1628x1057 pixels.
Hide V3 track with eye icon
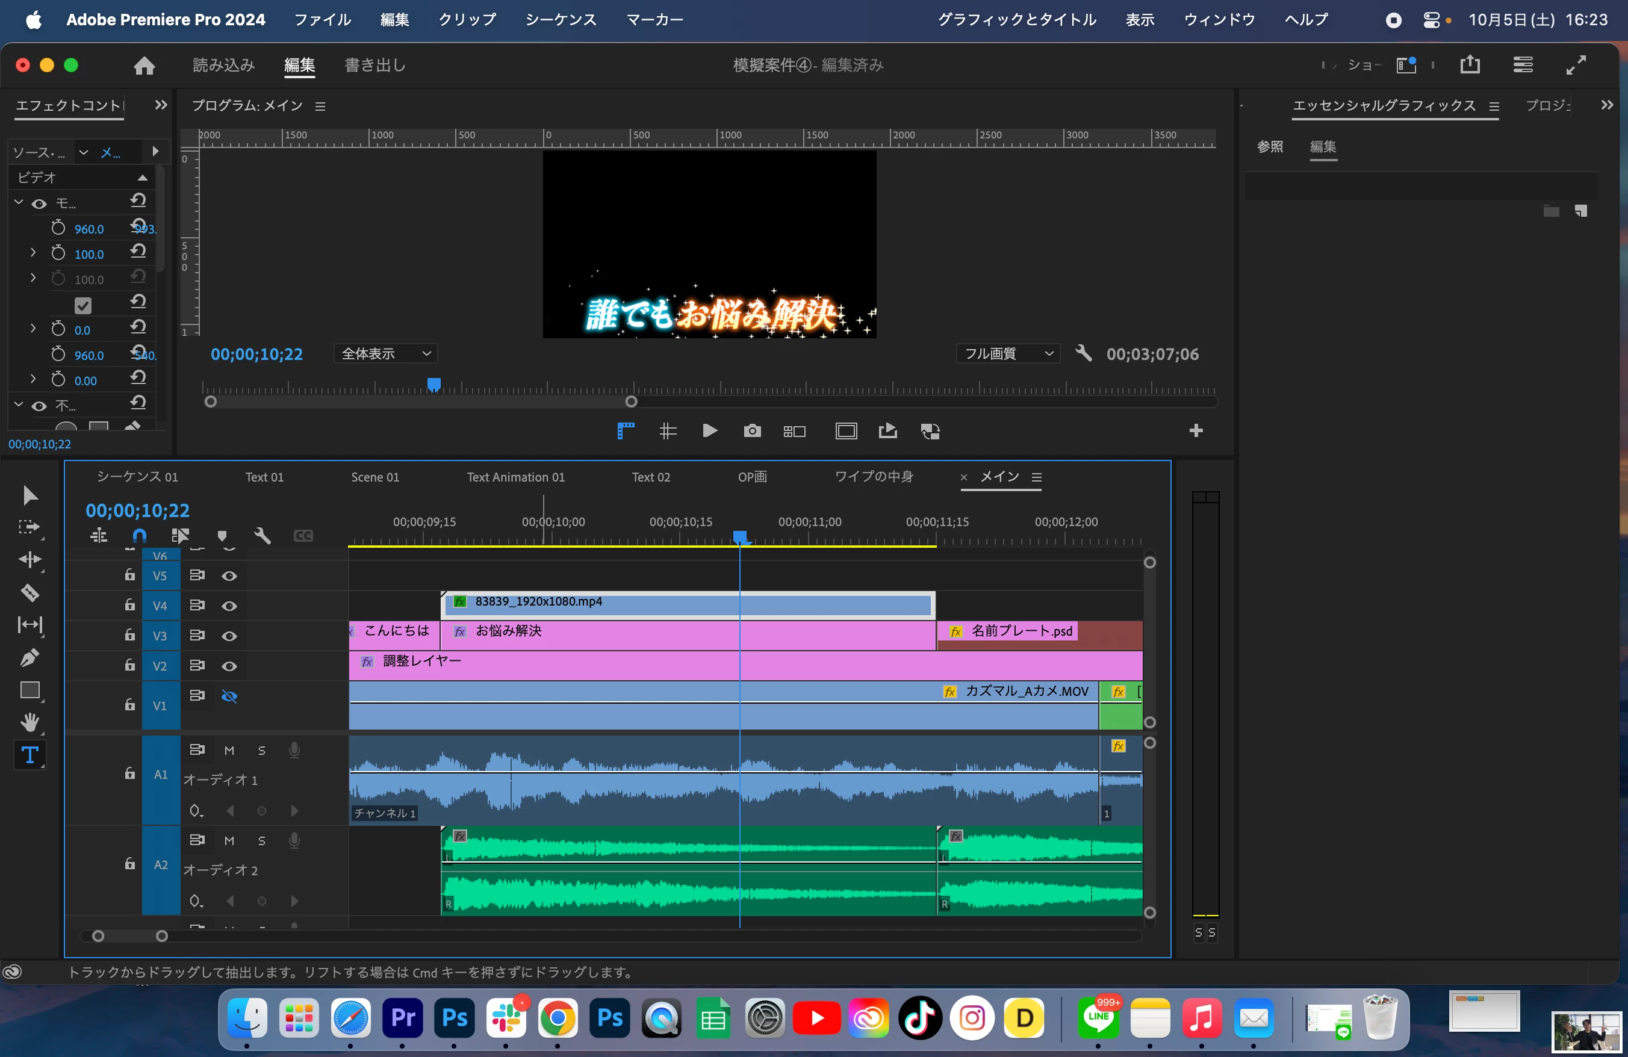229,636
